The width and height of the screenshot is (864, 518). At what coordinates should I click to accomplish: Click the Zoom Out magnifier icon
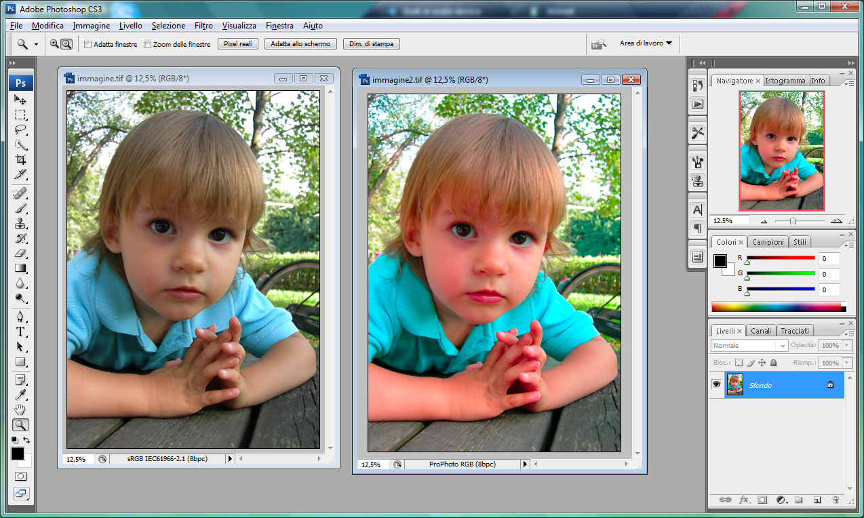(x=66, y=44)
